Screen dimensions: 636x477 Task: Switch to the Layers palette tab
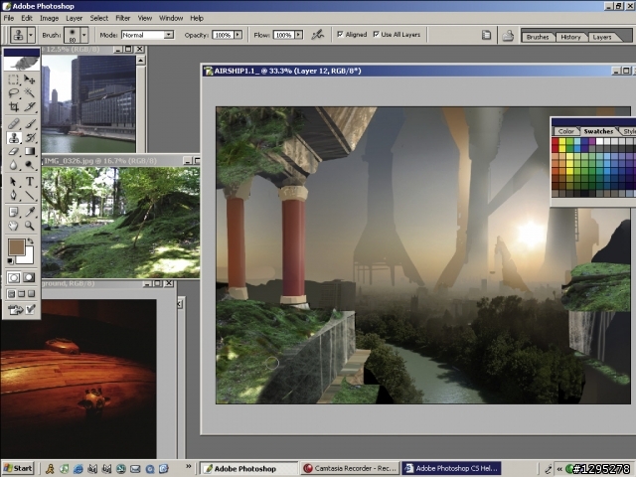click(x=602, y=37)
